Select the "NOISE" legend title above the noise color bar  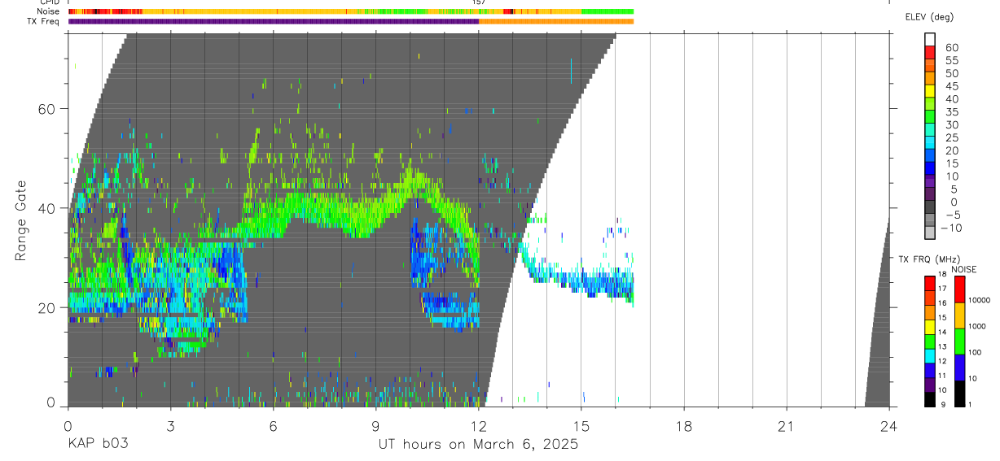964,269
